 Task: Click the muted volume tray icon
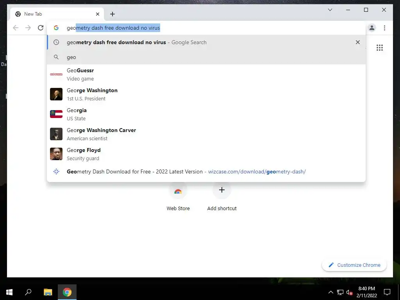(x=349, y=292)
